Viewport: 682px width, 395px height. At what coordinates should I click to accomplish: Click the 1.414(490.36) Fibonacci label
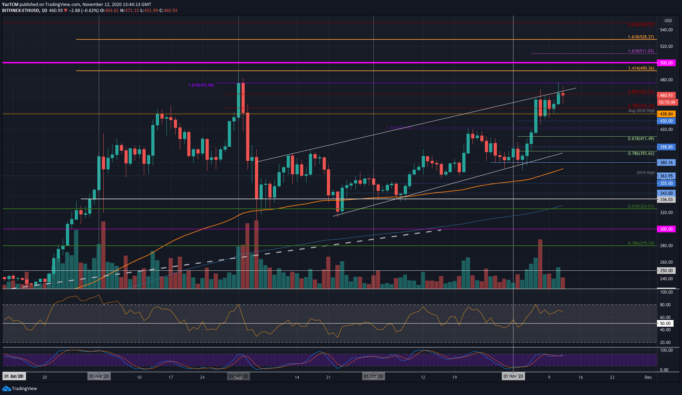pyautogui.click(x=641, y=68)
